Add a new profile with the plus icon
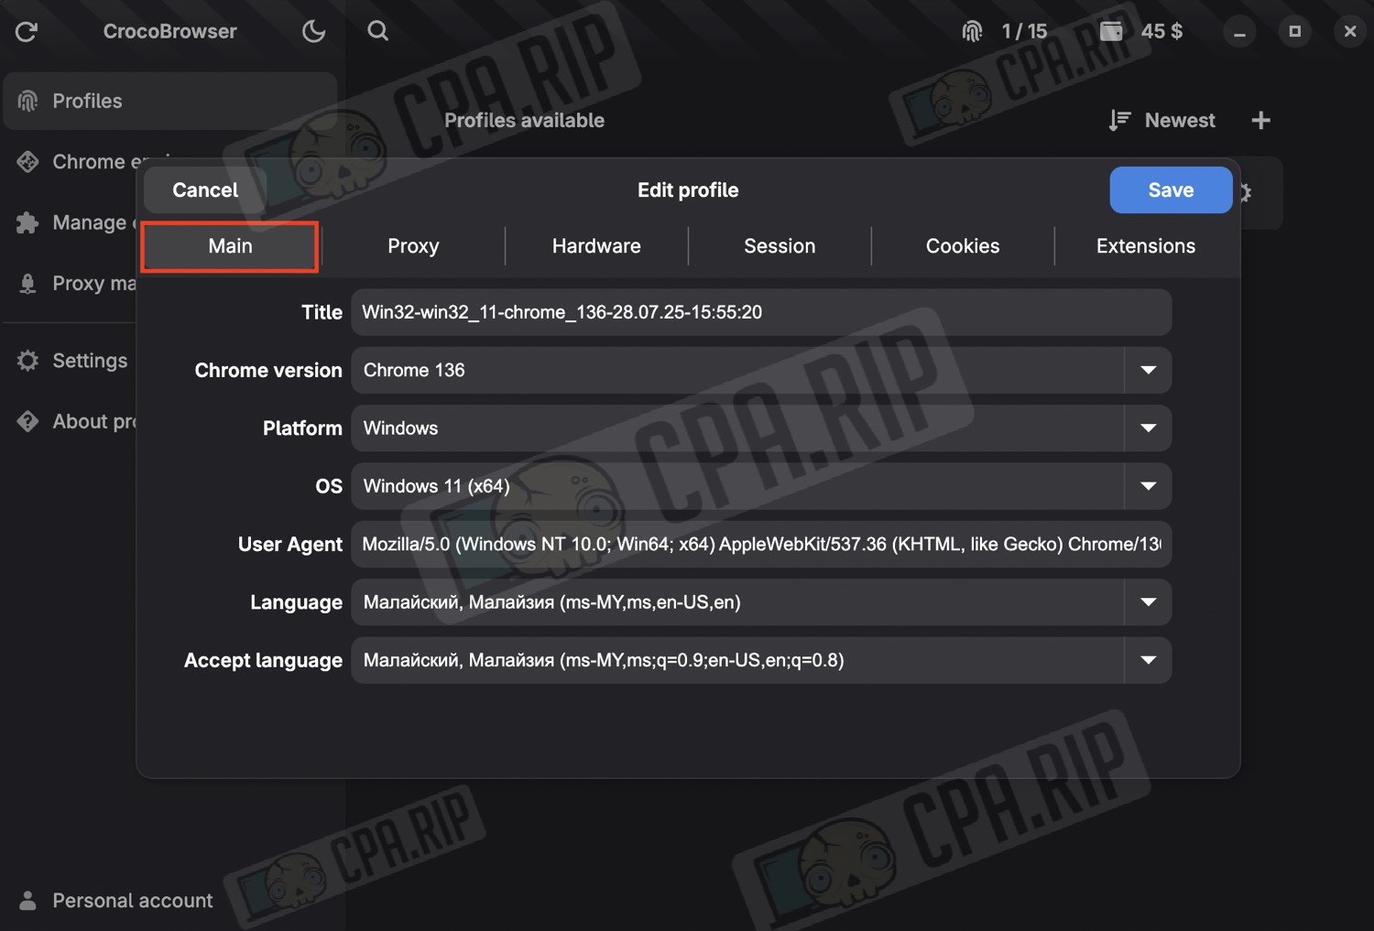 point(1260,120)
